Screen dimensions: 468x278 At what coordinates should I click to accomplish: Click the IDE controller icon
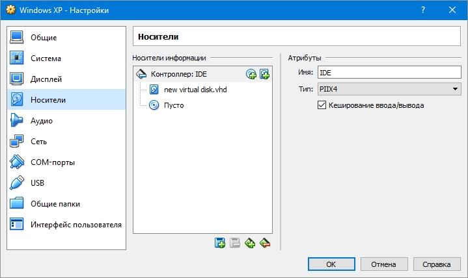pos(141,74)
